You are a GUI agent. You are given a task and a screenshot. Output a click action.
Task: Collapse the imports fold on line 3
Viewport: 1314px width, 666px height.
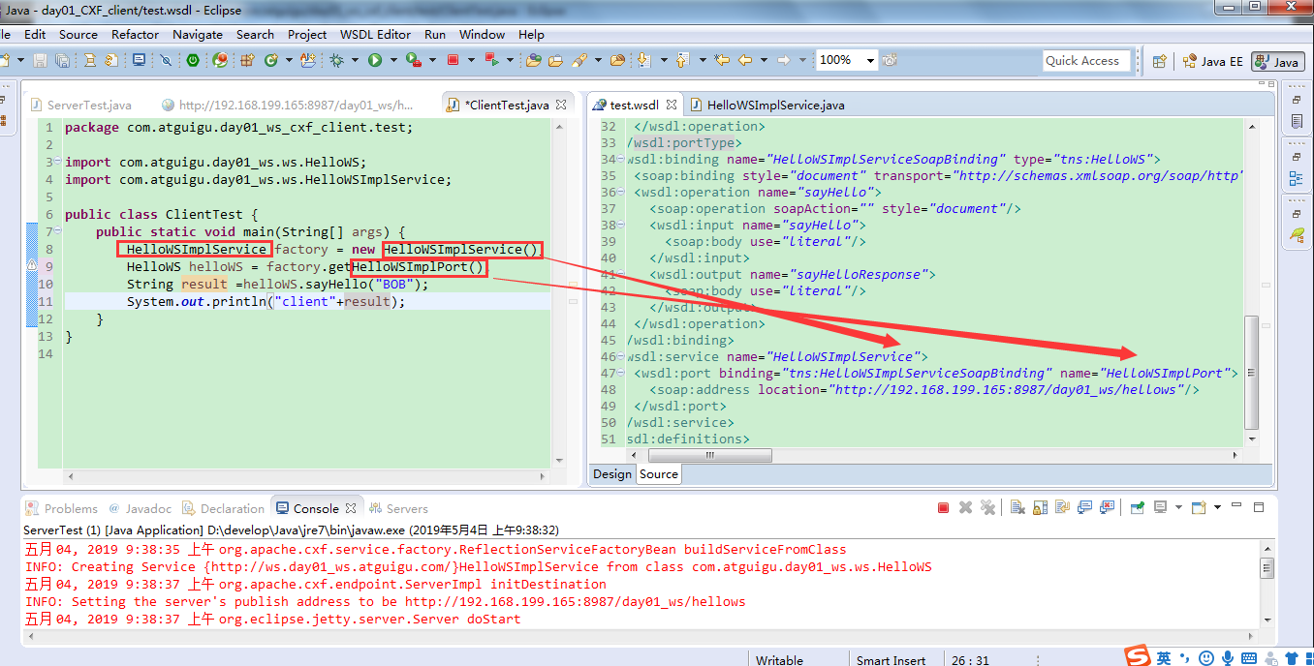pyautogui.click(x=59, y=163)
